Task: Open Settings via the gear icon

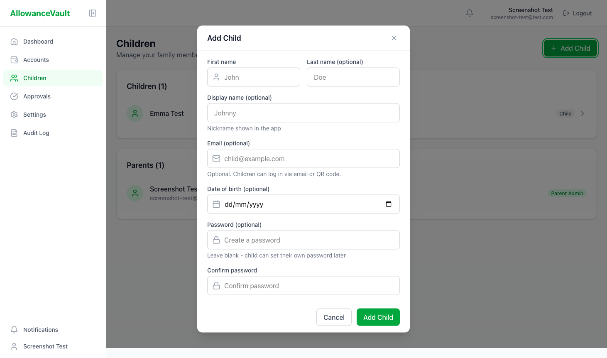Action: (14, 114)
